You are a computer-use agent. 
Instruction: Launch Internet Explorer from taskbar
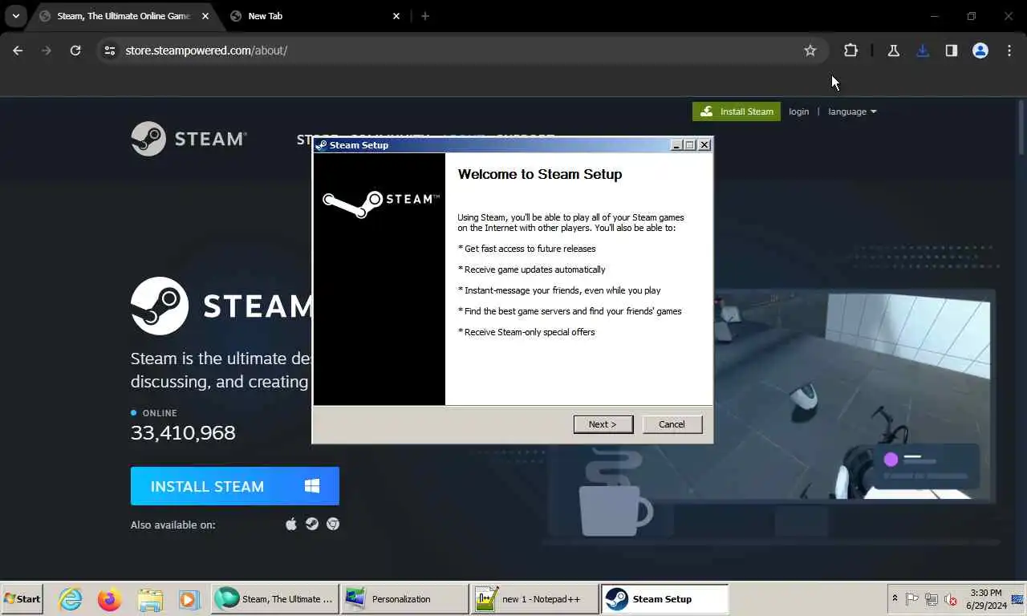(71, 599)
